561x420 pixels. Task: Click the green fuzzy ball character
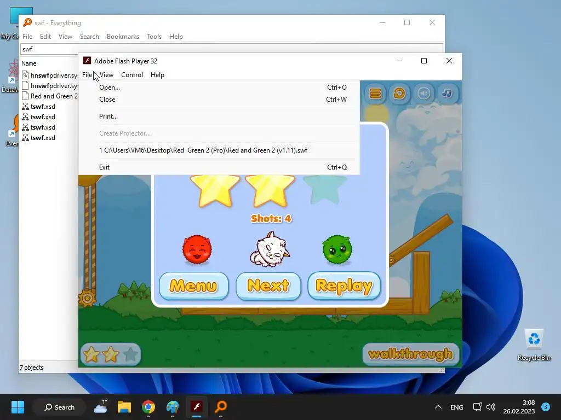point(337,249)
